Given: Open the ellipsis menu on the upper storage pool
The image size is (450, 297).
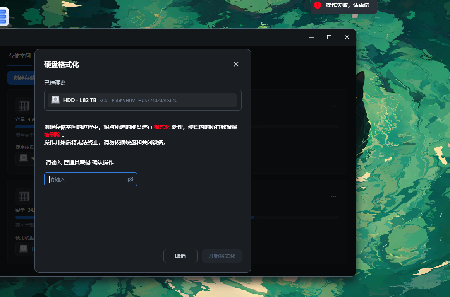Looking at the screenshot, I should [x=334, y=106].
